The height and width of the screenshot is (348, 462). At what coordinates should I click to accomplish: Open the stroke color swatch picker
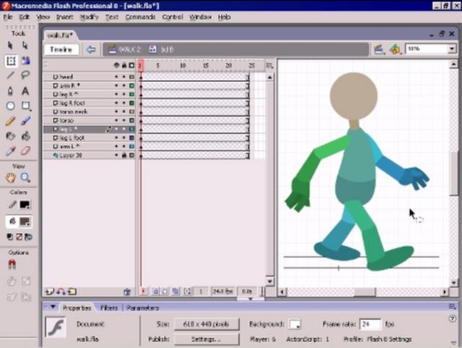25,205
